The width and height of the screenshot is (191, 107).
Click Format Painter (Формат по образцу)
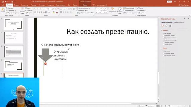click(12, 13)
